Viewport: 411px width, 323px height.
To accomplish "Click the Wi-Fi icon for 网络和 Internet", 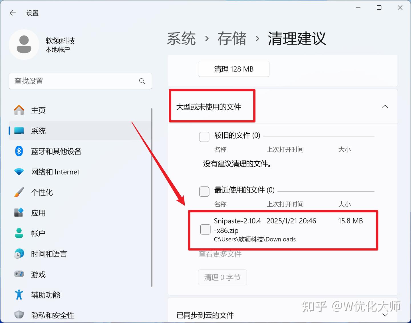I will tap(19, 172).
